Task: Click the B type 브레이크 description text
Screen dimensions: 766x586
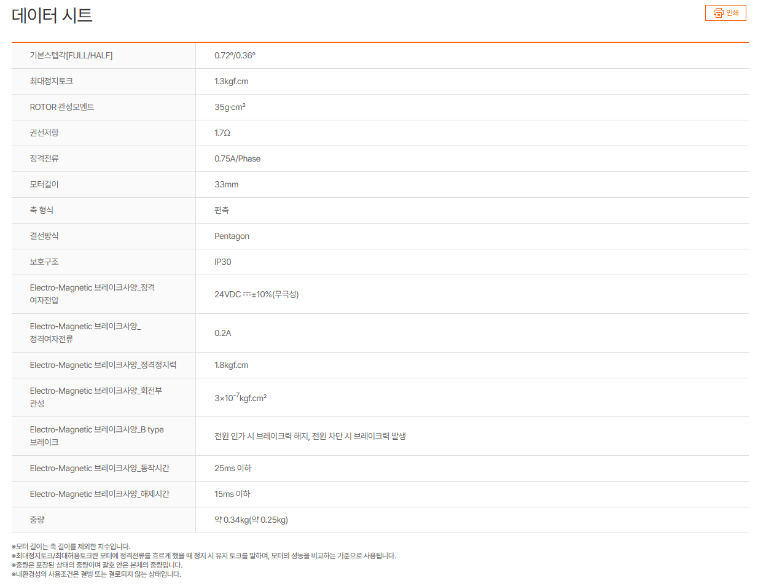Action: point(310,436)
